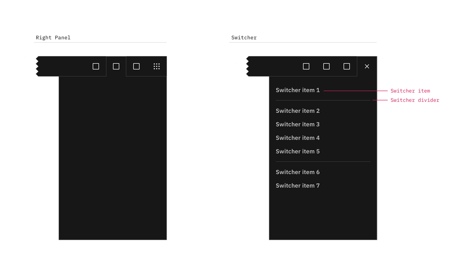Click the "Right Panel" heading text

coord(53,37)
